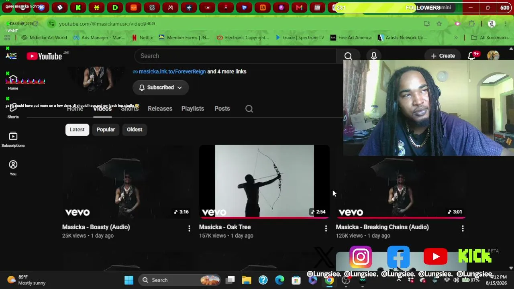Sort videos by Latest

point(77,130)
